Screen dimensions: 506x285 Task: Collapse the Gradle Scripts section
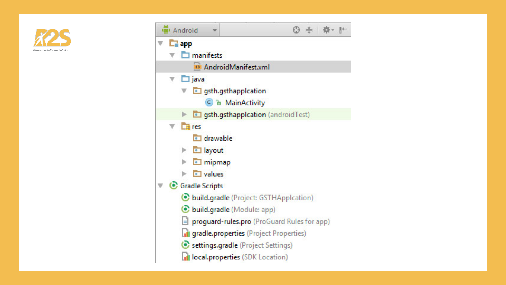(x=160, y=186)
